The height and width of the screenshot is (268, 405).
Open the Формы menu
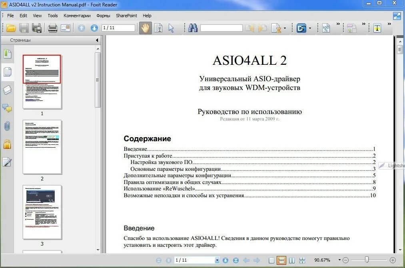click(103, 16)
